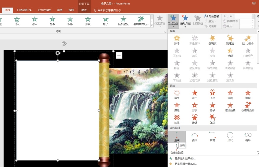Expand the animation gallery more arrow
This screenshot has height=167, width=259.
[x=152, y=25]
